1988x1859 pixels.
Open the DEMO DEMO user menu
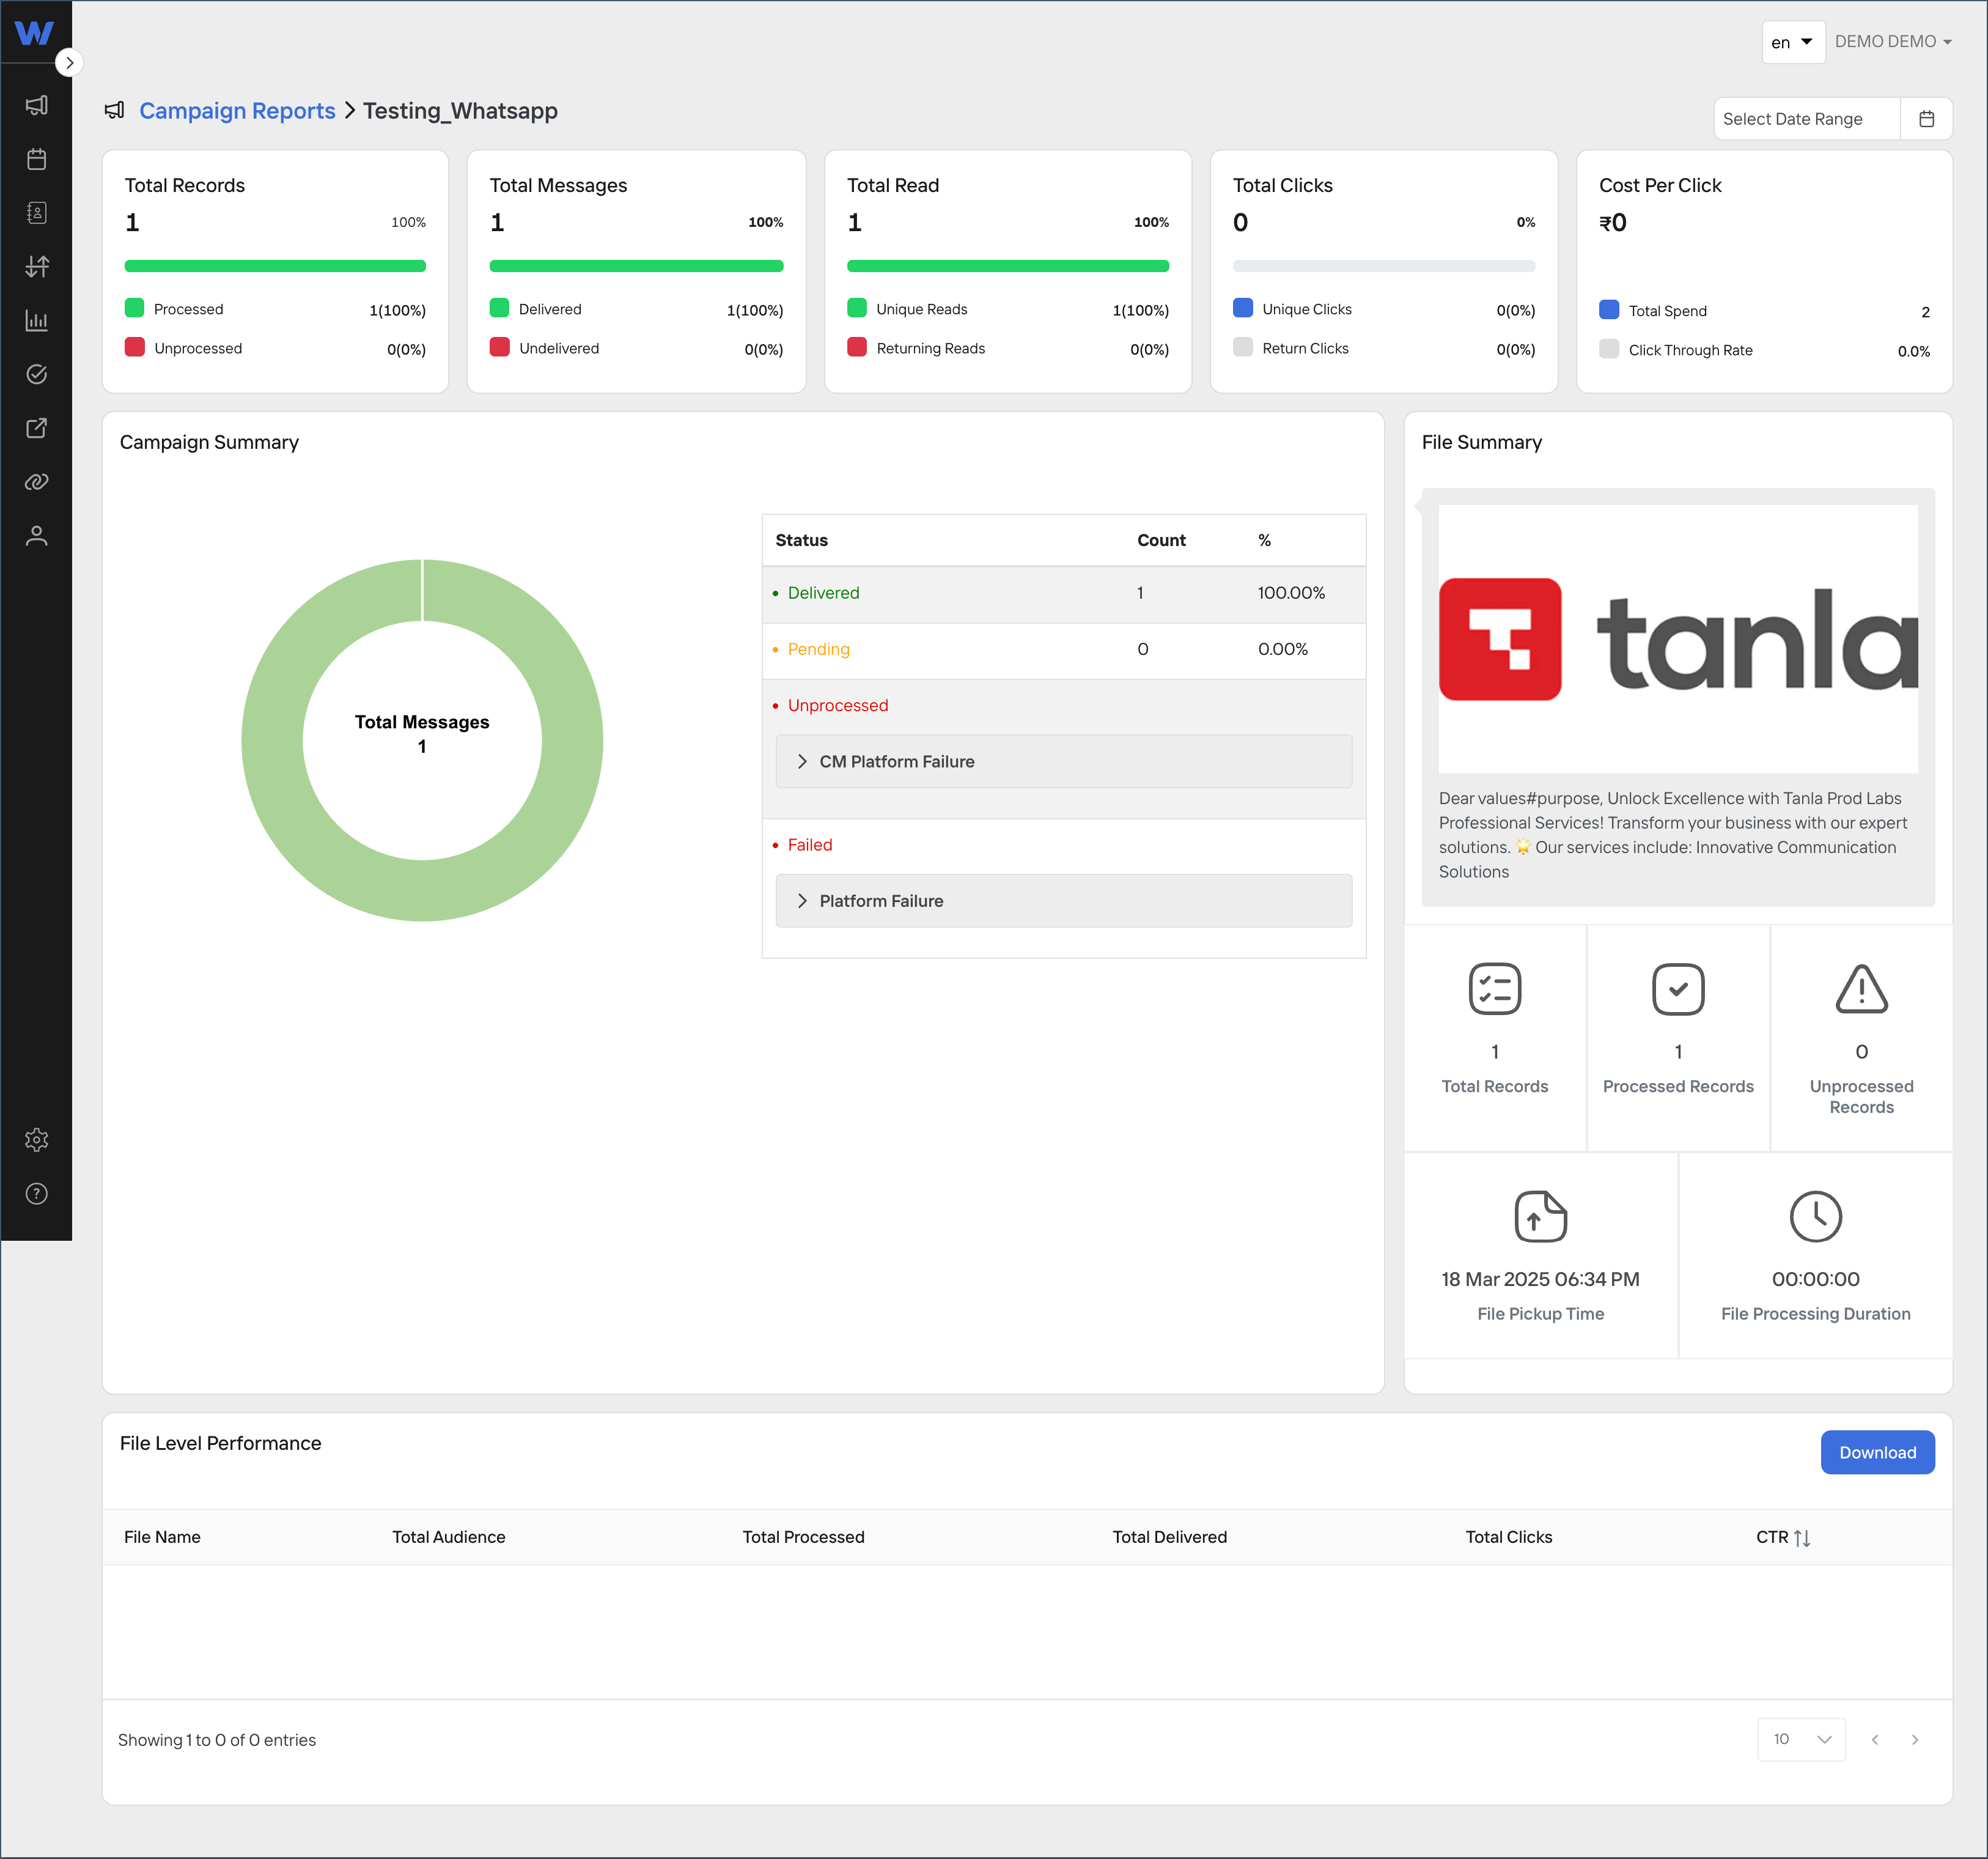point(1893,42)
